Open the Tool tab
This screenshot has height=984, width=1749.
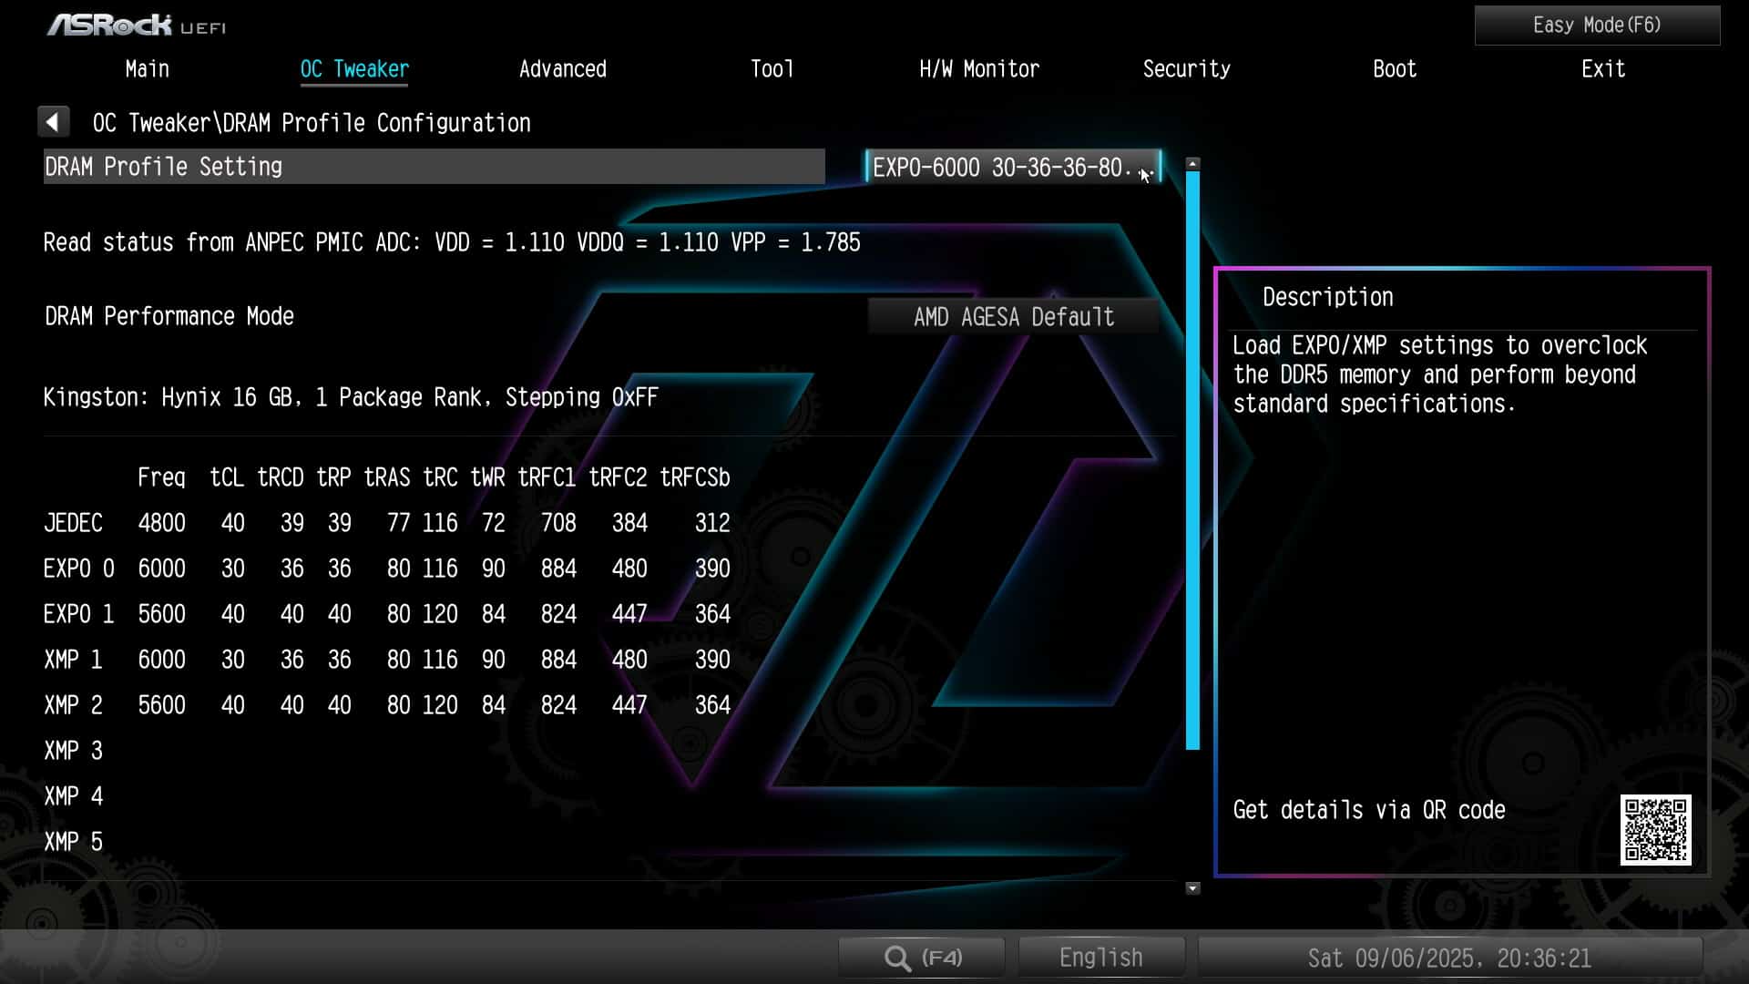coord(772,69)
